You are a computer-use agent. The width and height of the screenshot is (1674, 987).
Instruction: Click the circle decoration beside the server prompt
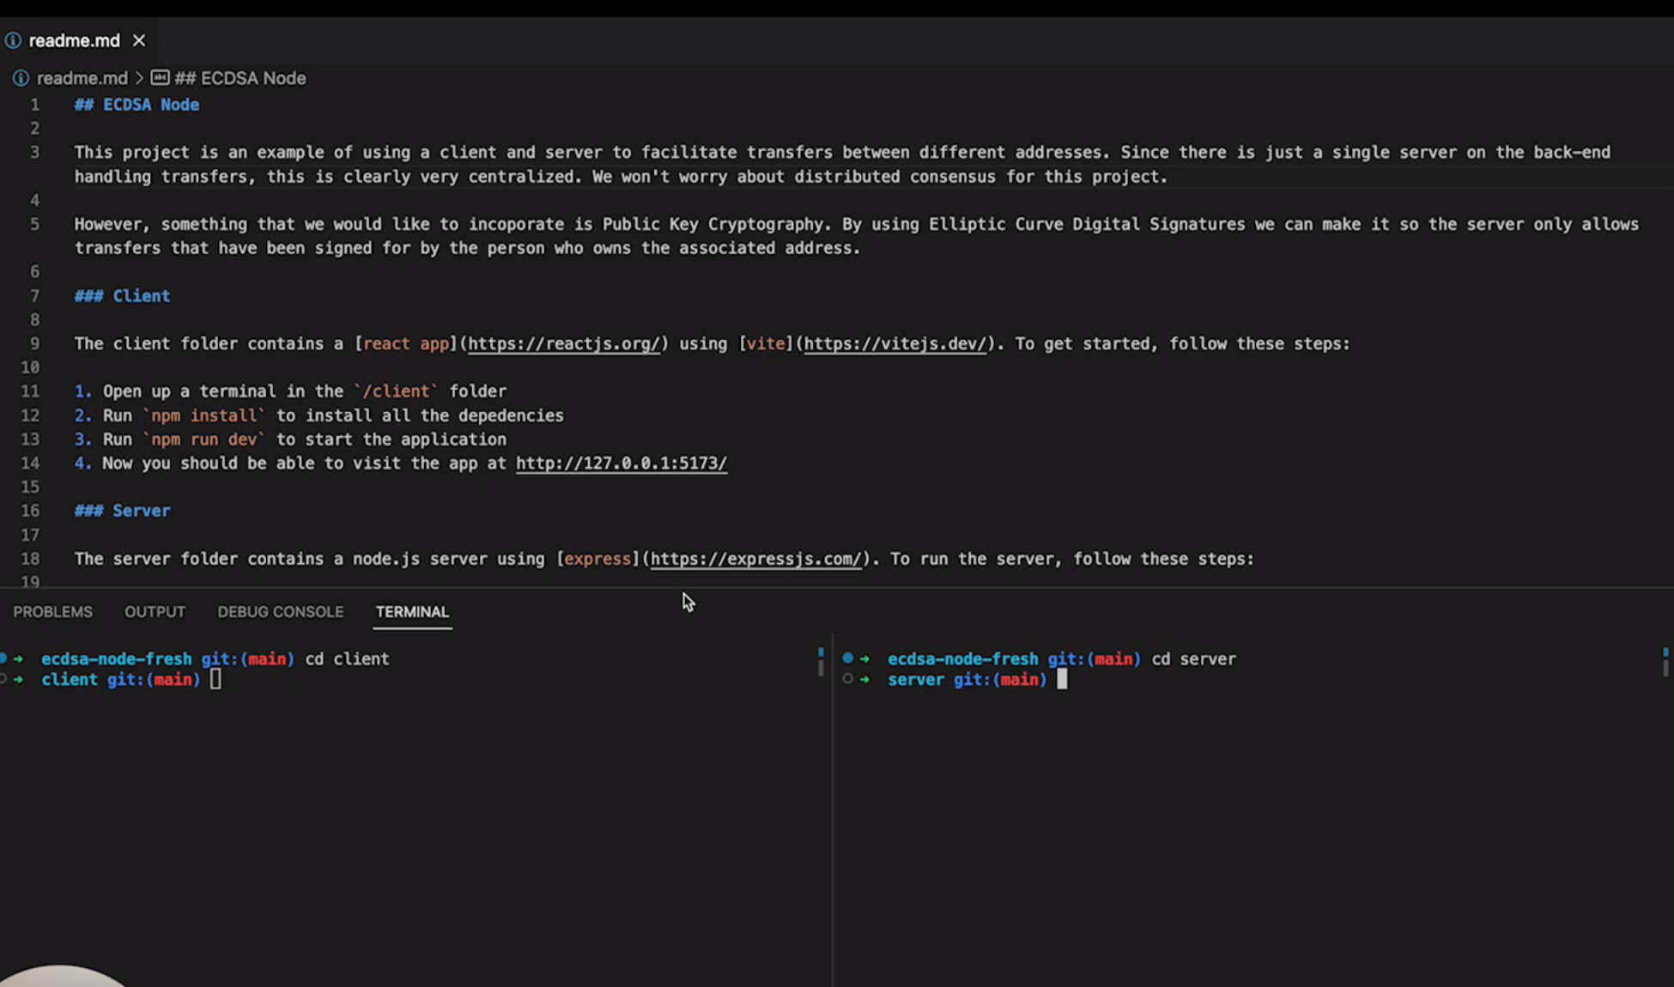pos(847,678)
